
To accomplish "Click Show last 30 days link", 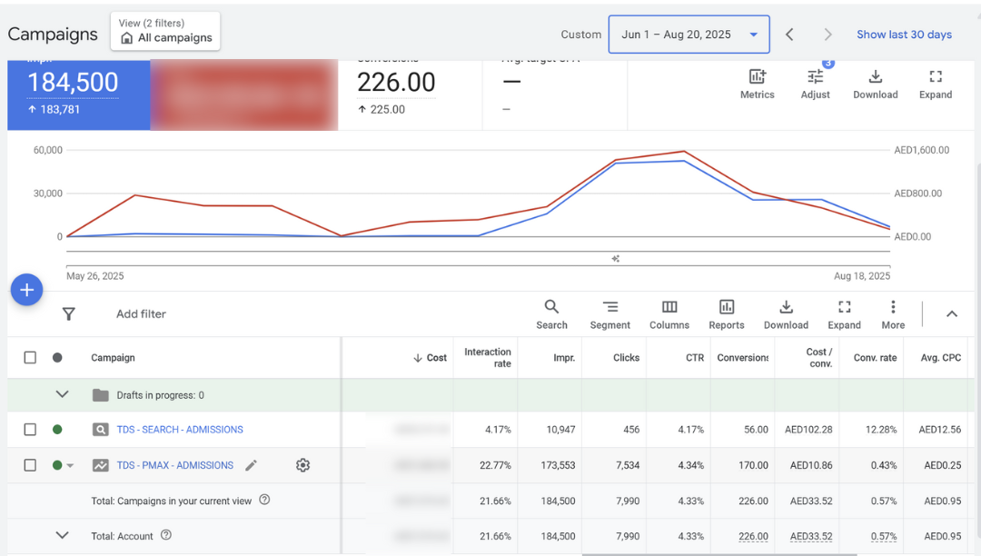I will [x=904, y=35].
